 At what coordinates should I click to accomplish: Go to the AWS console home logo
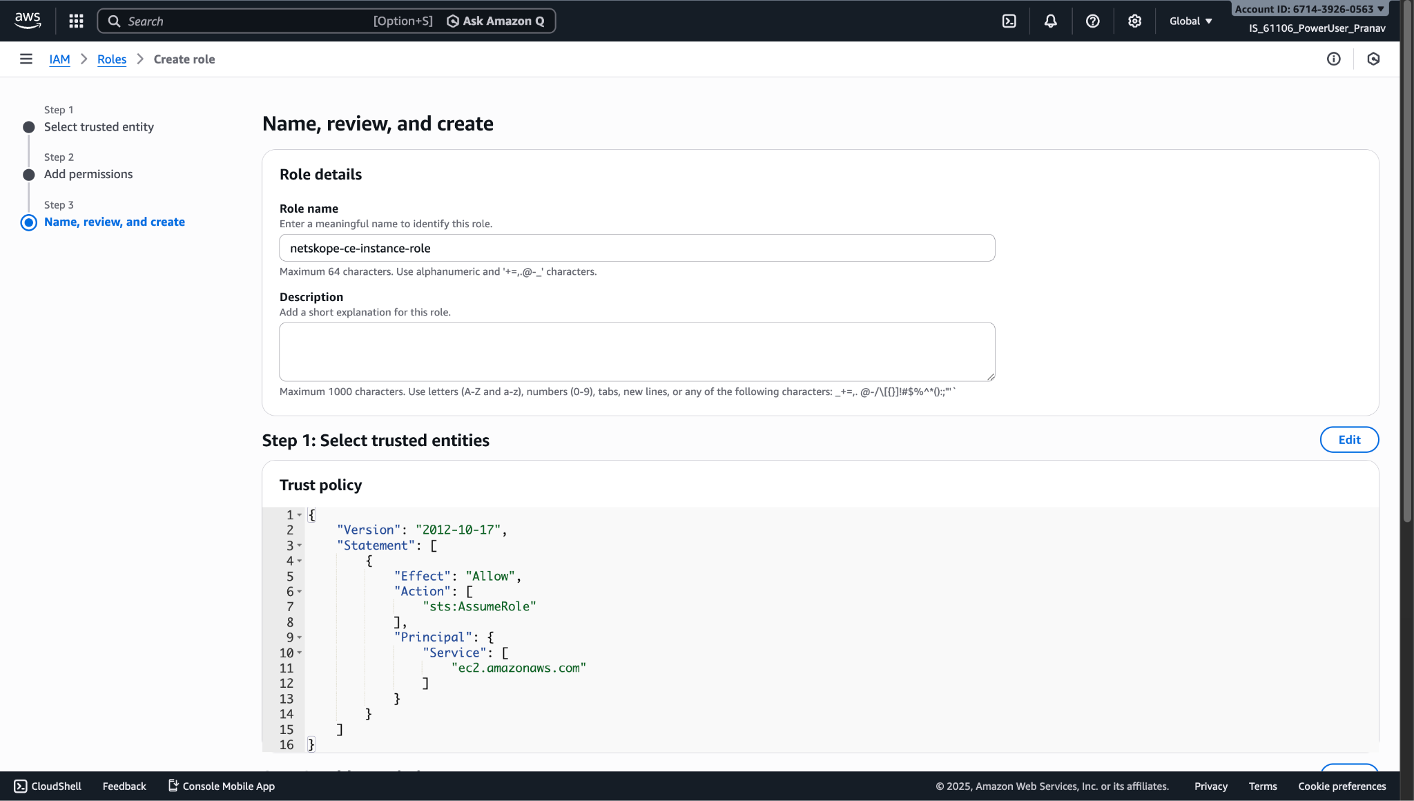pos(28,21)
